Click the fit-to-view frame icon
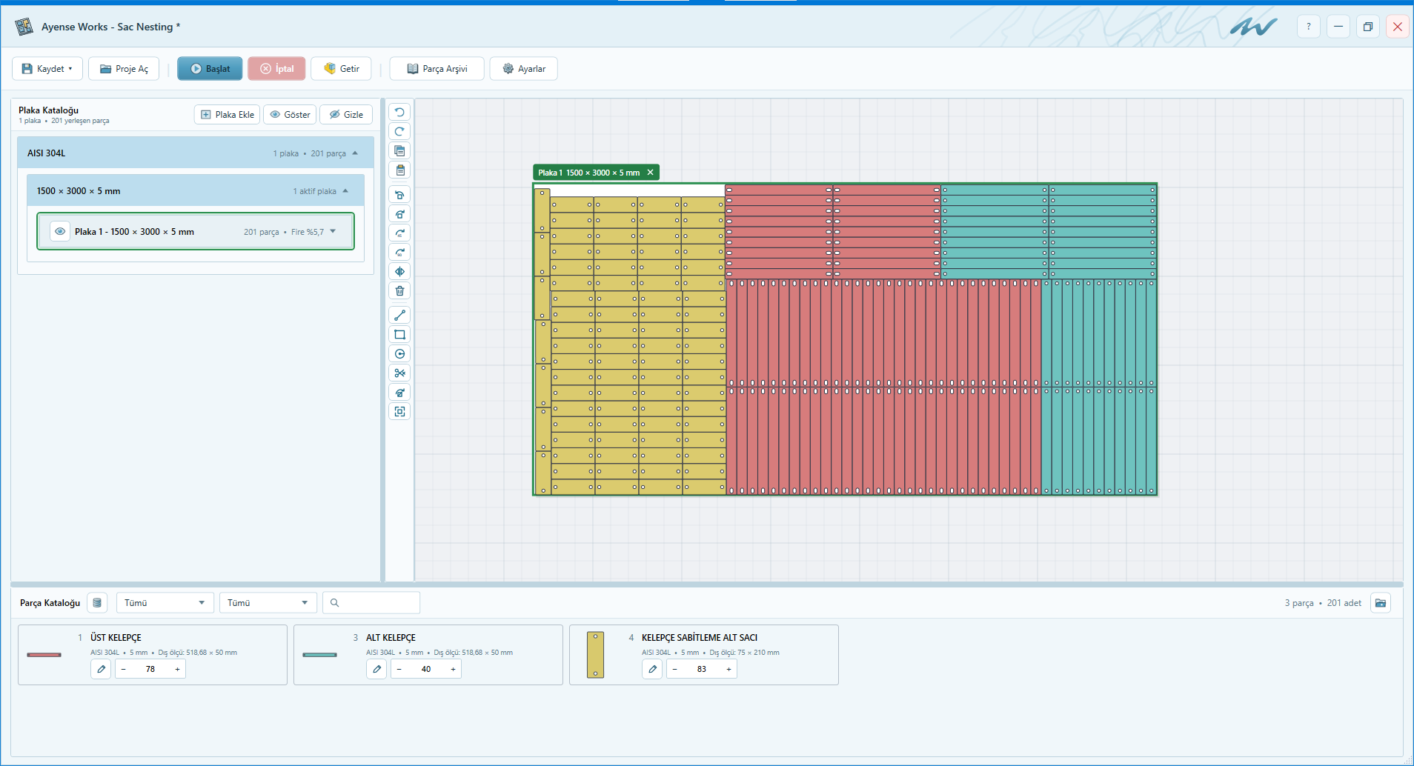The image size is (1414, 766). point(399,412)
